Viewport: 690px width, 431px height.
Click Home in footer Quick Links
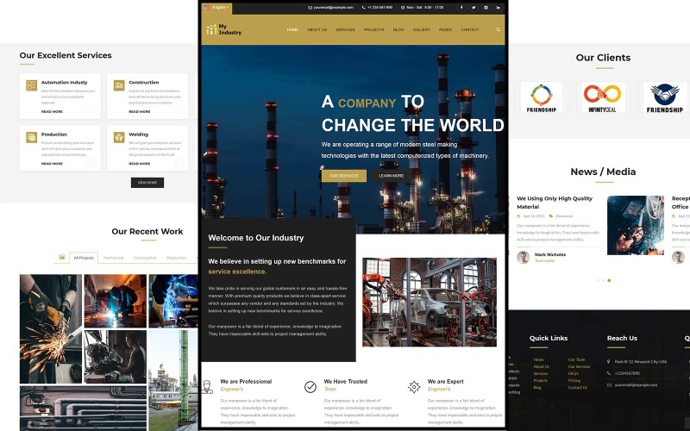click(538, 359)
